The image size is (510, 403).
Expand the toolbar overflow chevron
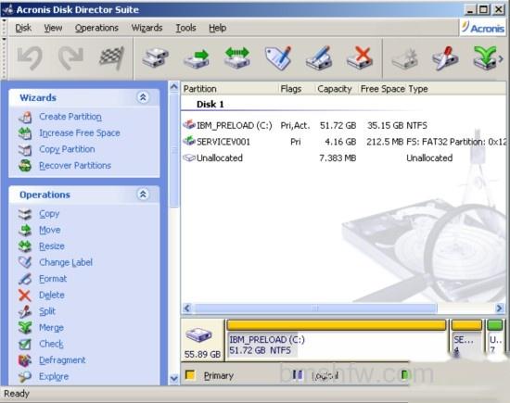tap(501, 58)
